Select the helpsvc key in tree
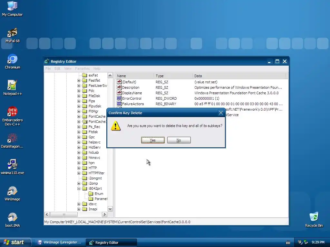The height and width of the screenshot is (247, 330). point(94,142)
